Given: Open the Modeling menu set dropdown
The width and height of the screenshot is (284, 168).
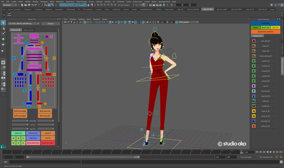Looking at the screenshot, I should 10,5.
